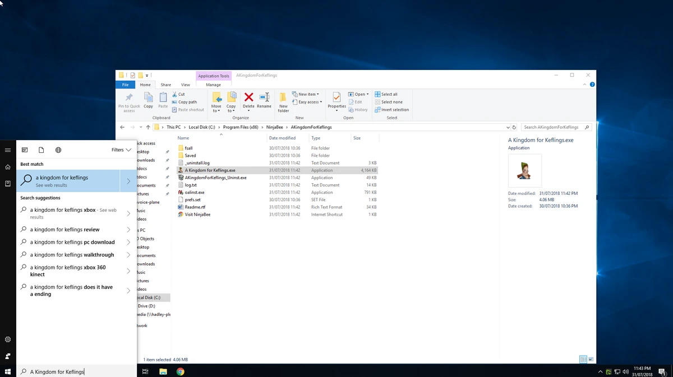Open the Share ribbon tab
Image resolution: width=673 pixels, height=377 pixels.
165,85
